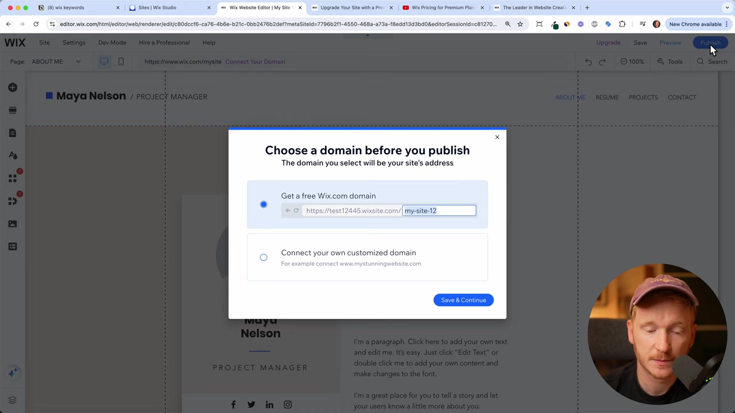Image resolution: width=735 pixels, height=413 pixels.
Task: Open the Site Design panel icon
Action: (x=13, y=155)
